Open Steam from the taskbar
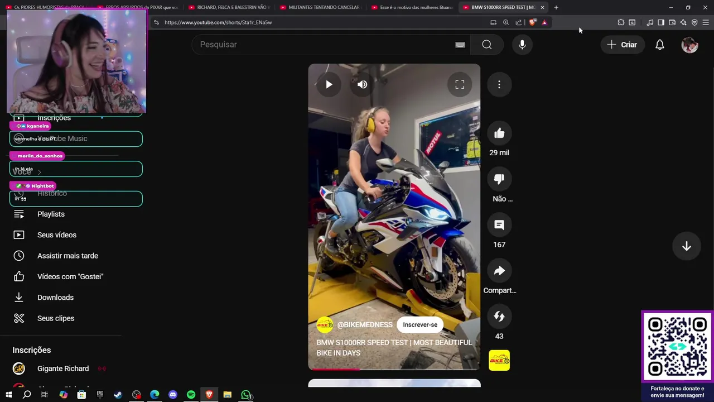The width and height of the screenshot is (714, 402). point(118,395)
